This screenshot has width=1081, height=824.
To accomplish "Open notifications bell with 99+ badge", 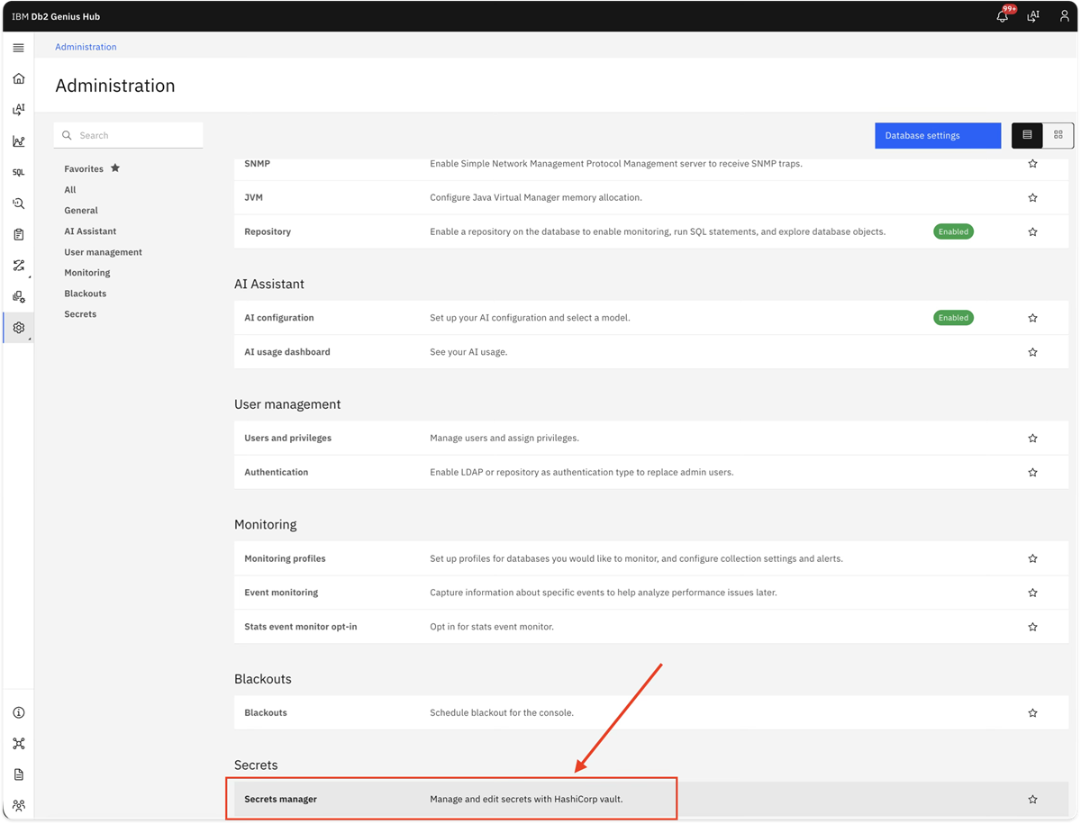I will pos(1003,15).
